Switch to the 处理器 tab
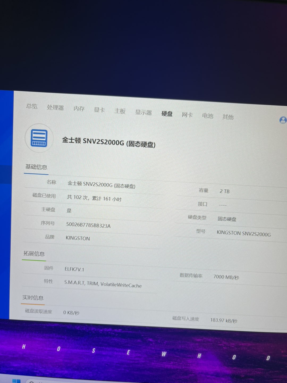The image size is (287, 383). pyautogui.click(x=55, y=108)
